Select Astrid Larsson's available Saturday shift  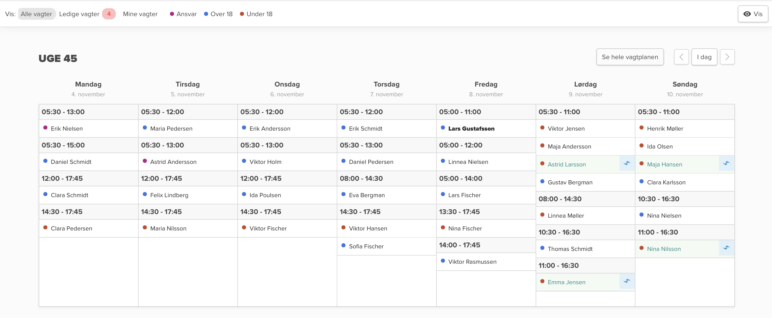coord(566,164)
